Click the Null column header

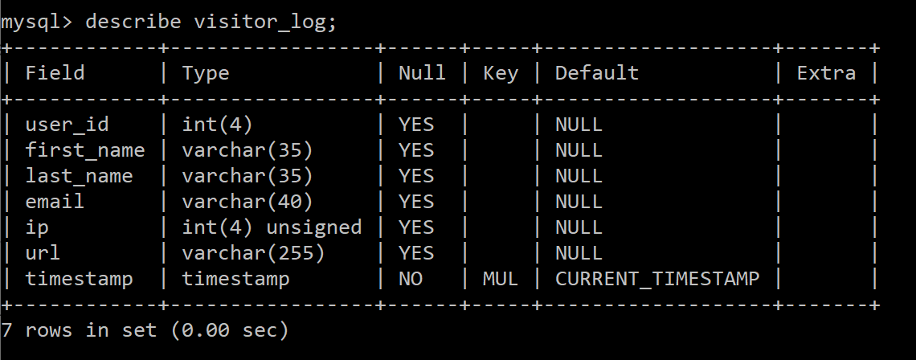422,73
